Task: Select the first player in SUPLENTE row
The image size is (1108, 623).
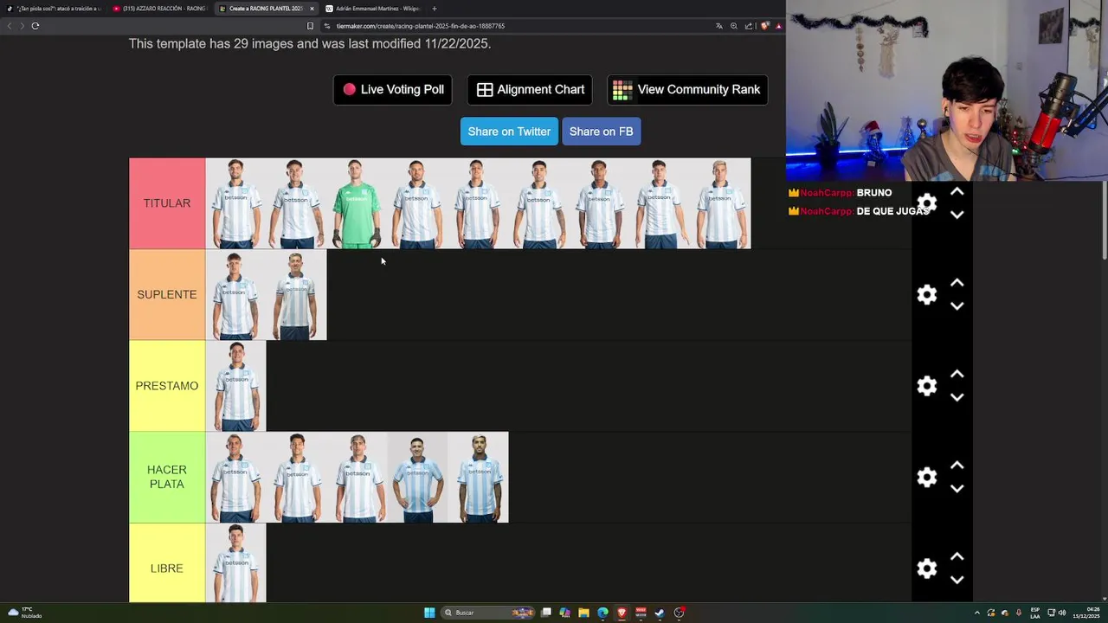Action: [236, 295]
